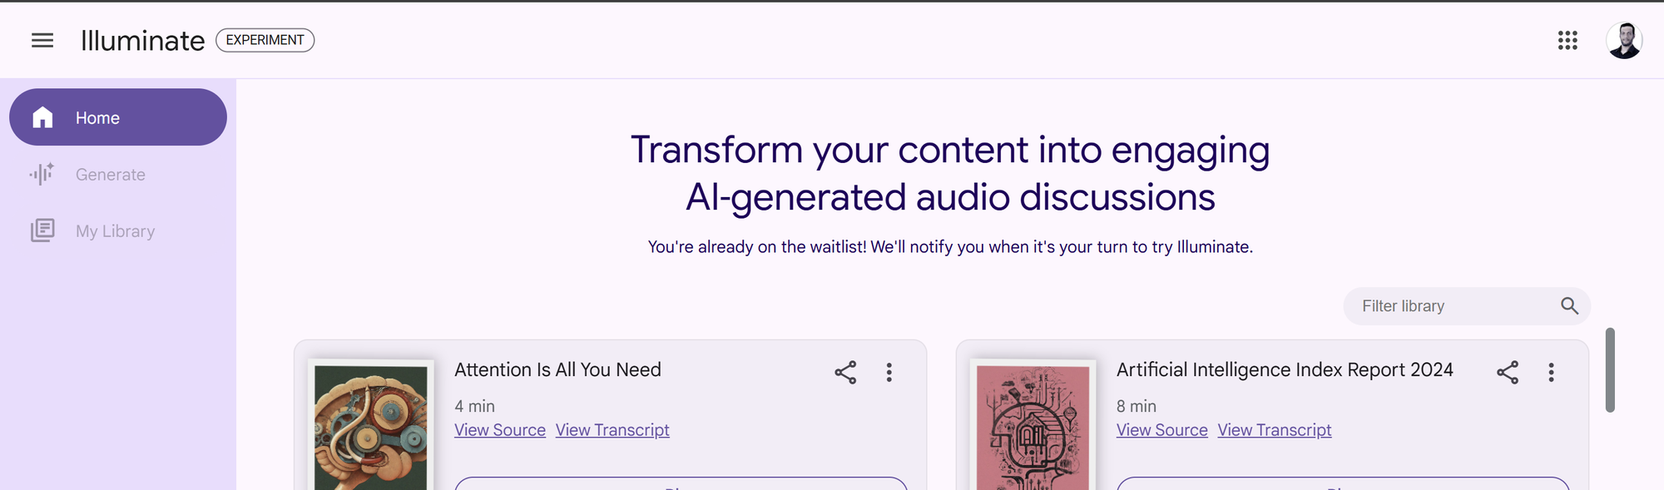Image resolution: width=1664 pixels, height=490 pixels.
Task: Click the EXPERIMENT badge
Action: [x=265, y=40]
